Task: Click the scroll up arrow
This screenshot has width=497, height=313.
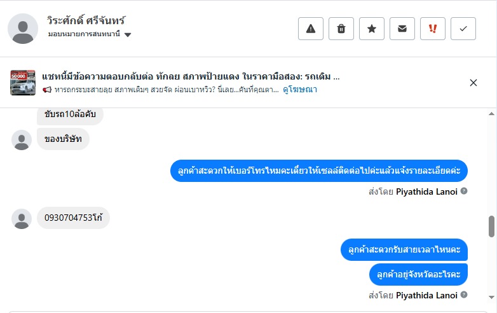Action: click(x=491, y=113)
